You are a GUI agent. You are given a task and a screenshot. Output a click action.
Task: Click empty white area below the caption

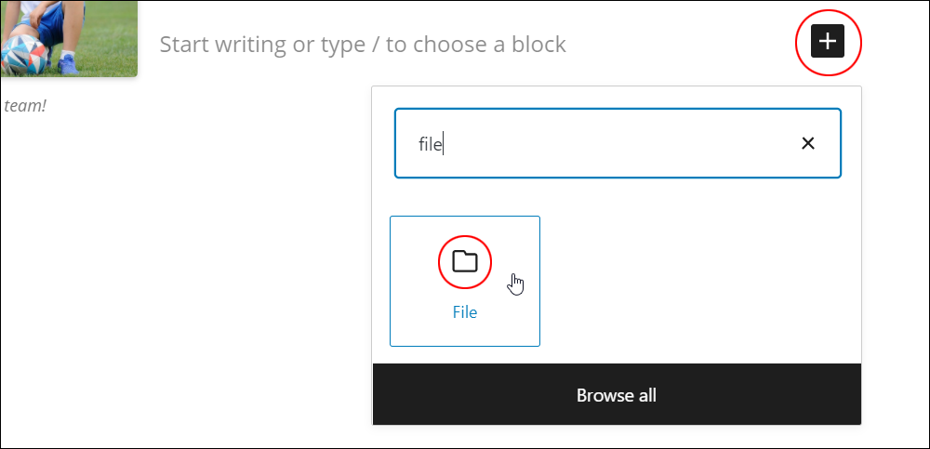(178, 267)
